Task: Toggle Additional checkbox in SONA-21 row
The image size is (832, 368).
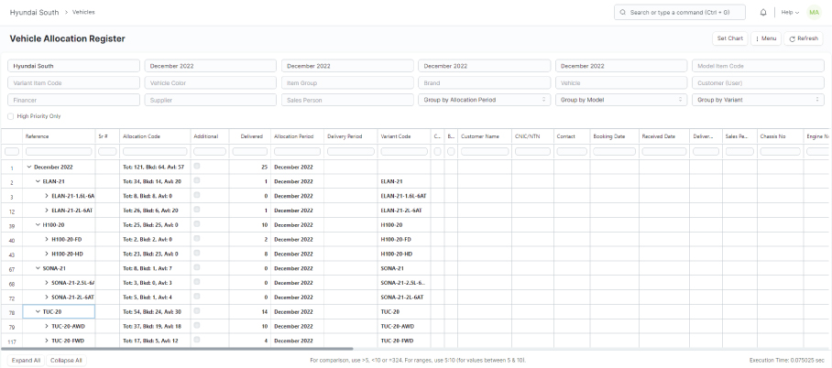Action: tap(197, 267)
